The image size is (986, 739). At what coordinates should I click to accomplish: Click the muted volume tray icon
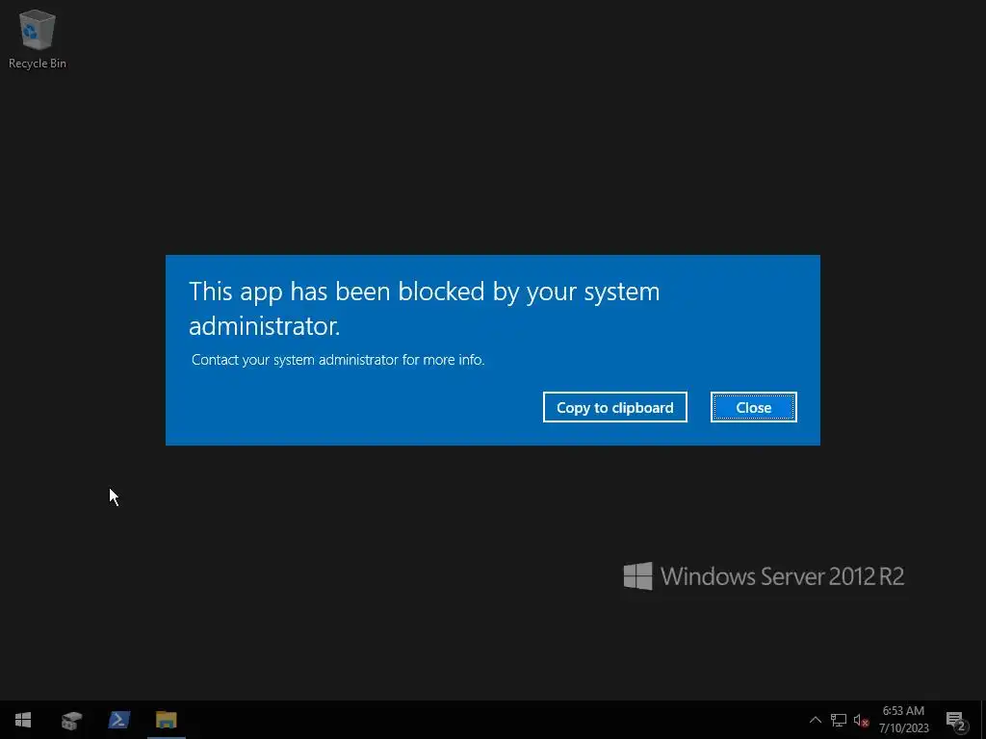[861, 720]
